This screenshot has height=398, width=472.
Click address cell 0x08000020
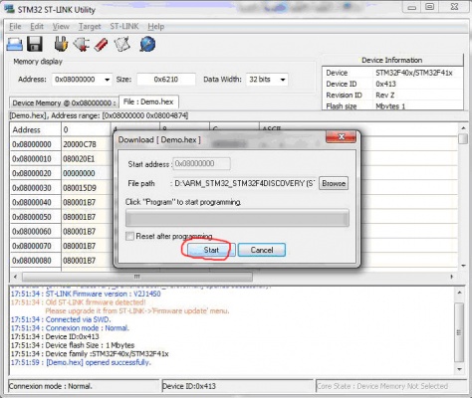pos(36,173)
